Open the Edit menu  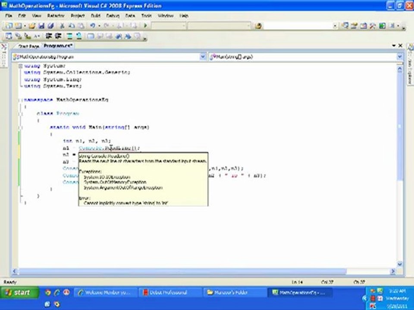[x=22, y=16]
